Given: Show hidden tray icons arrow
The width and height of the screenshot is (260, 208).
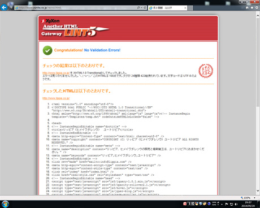Looking at the screenshot, I should [222, 204].
